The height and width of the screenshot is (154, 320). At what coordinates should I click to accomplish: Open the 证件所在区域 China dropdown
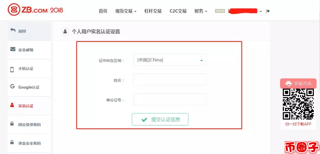(169, 60)
